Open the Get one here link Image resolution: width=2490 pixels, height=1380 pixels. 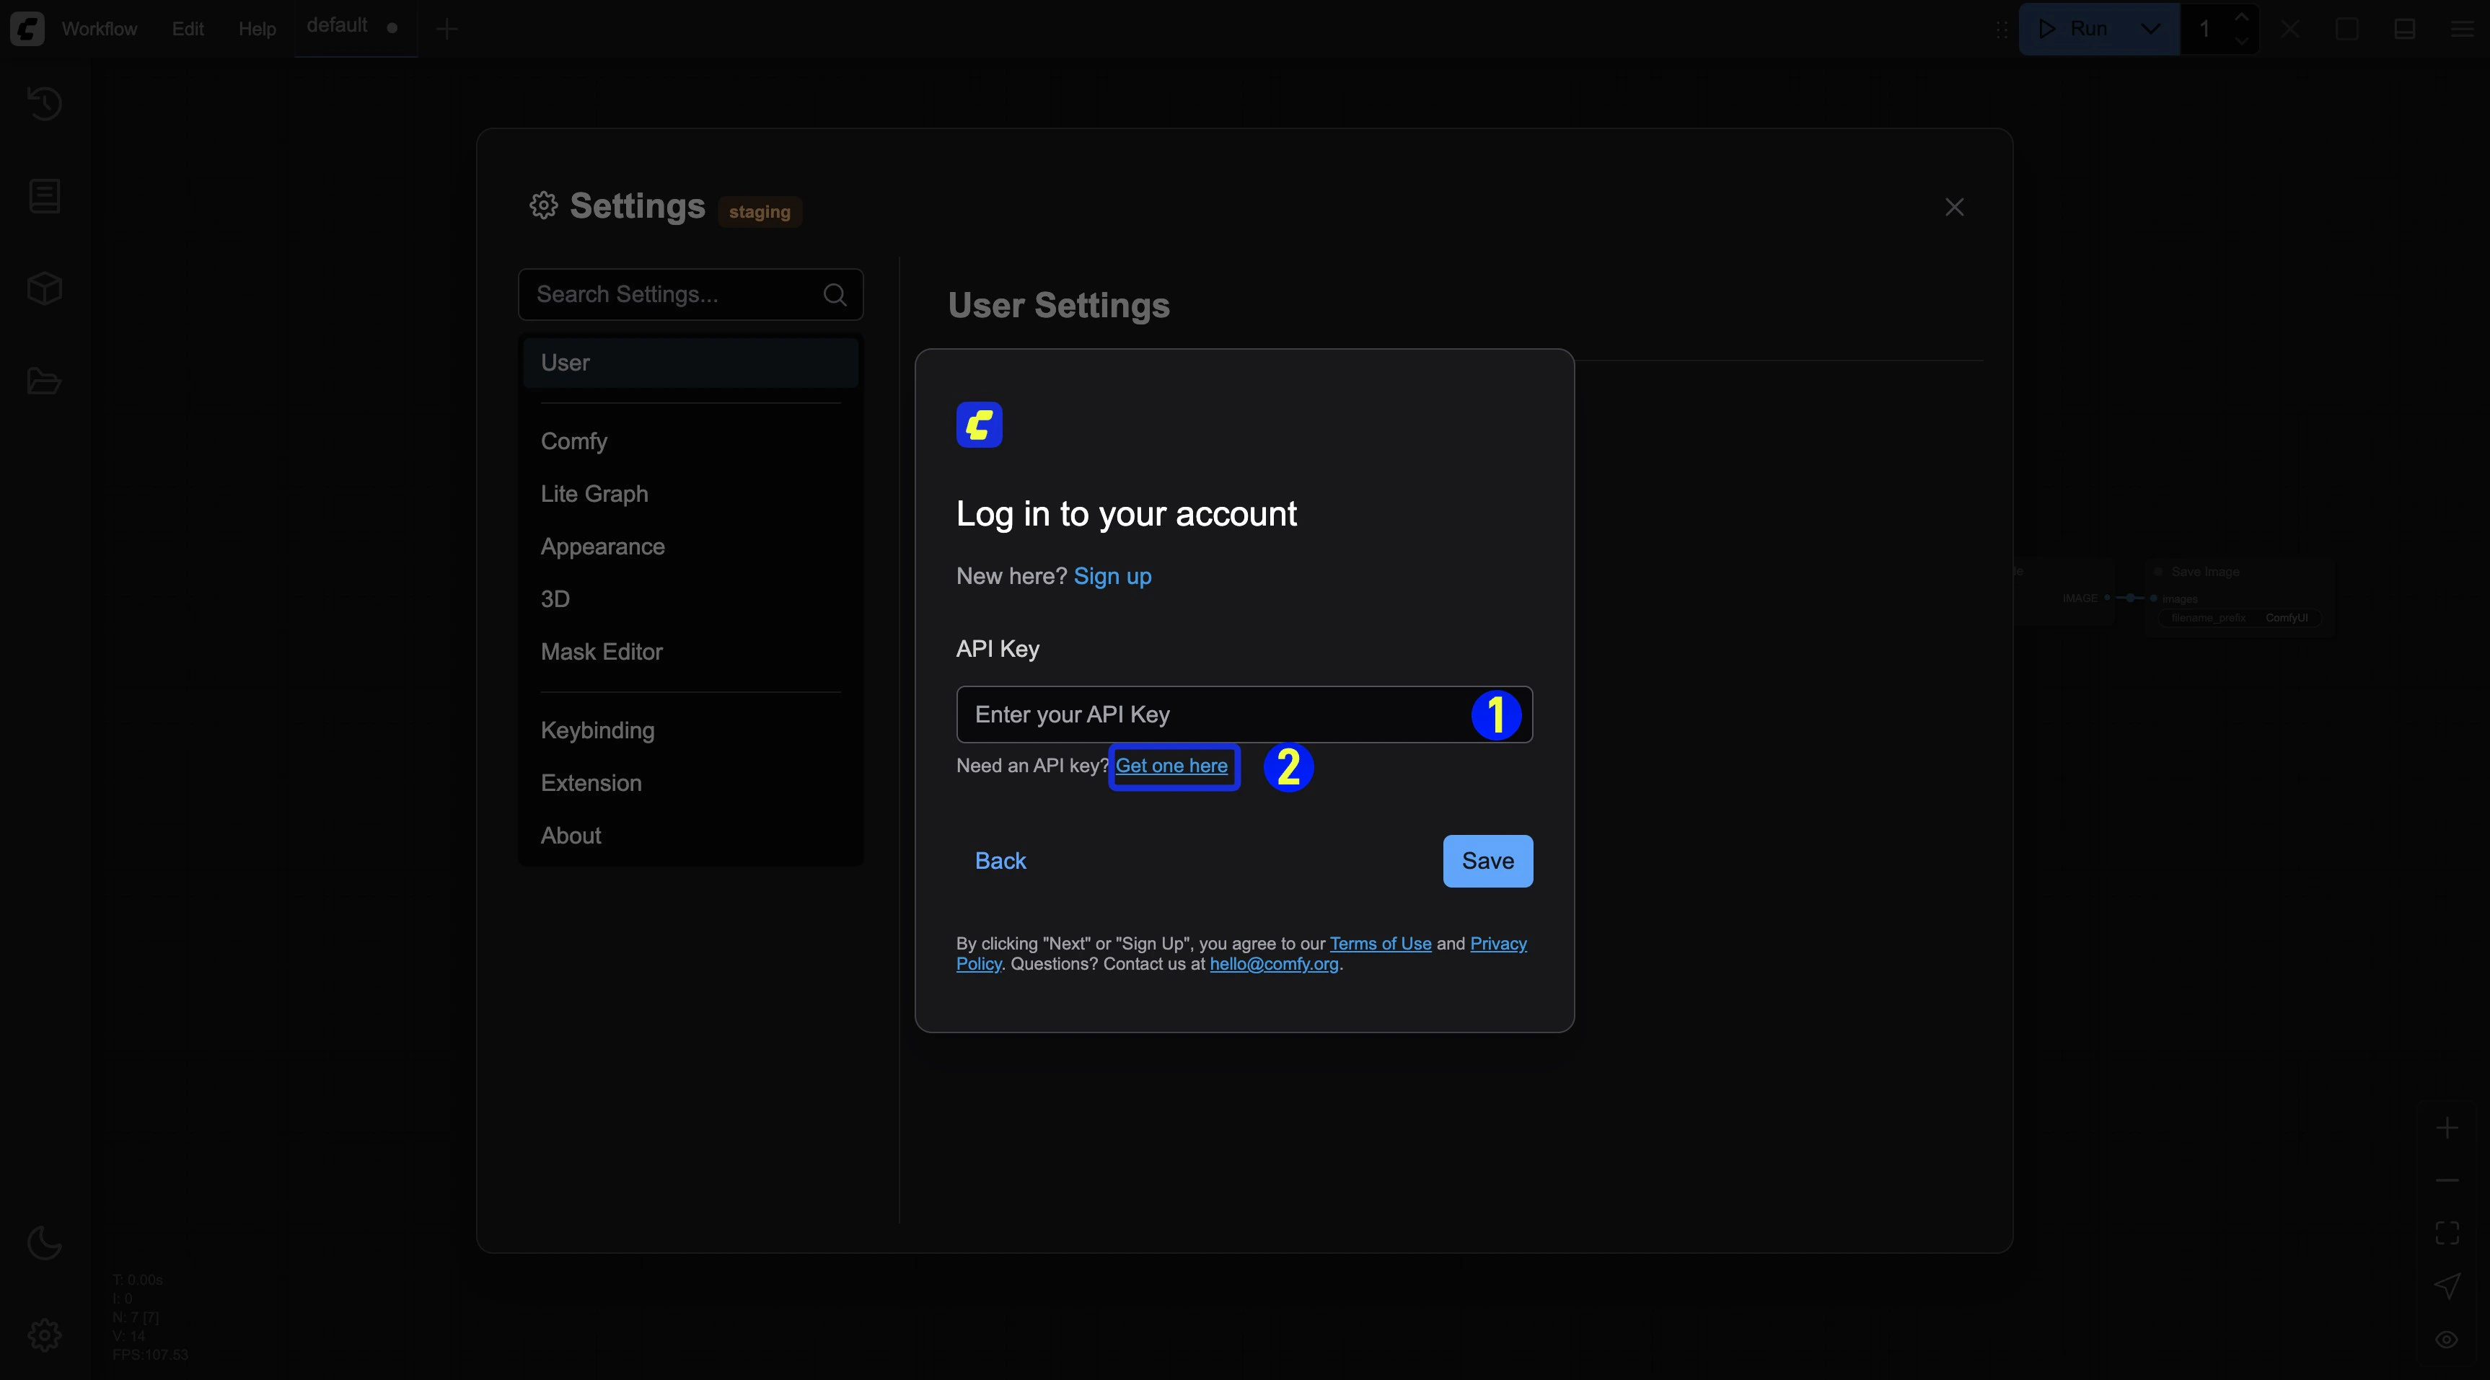tap(1171, 766)
